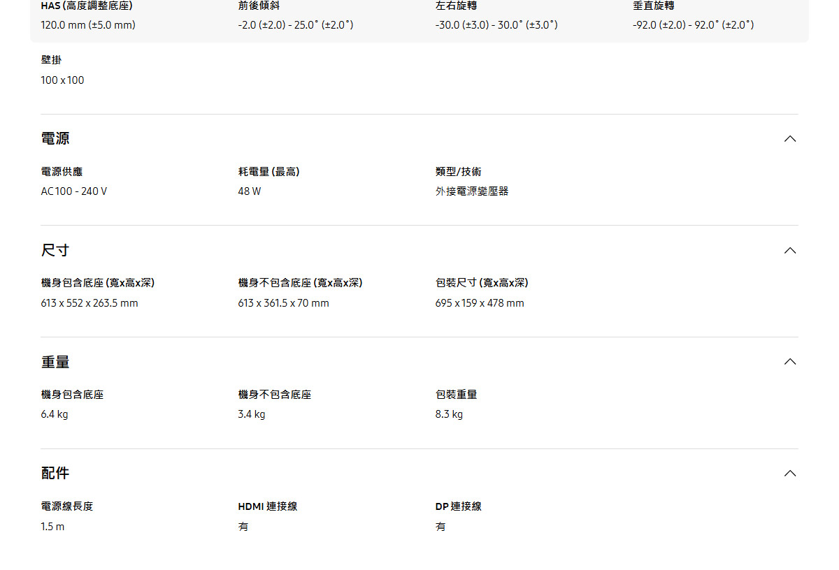Click the 電源 section heading
Viewport: 839px width, 570px height.
[x=55, y=138]
